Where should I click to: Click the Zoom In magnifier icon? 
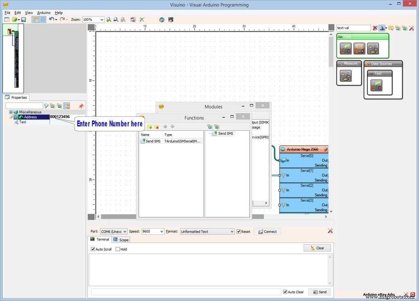pos(108,20)
